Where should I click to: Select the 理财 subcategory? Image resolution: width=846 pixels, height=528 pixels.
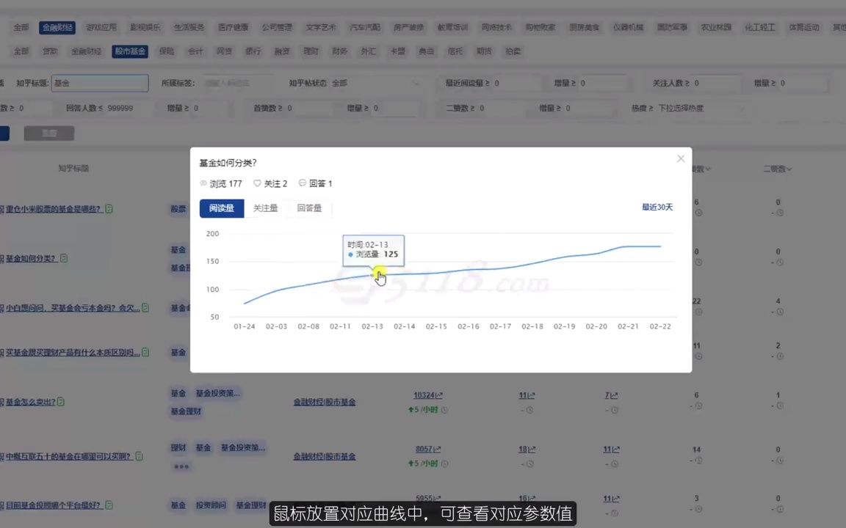311,51
